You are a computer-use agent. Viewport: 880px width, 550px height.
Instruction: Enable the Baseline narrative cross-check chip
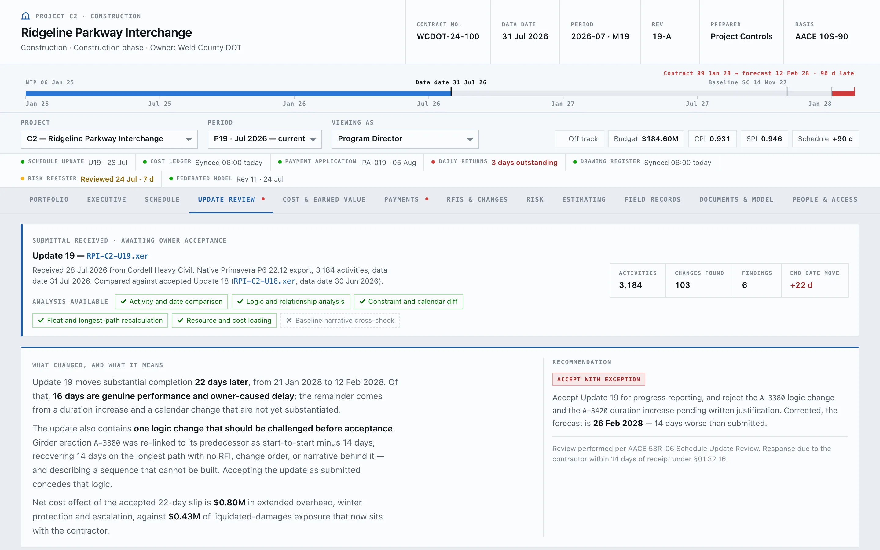(x=340, y=321)
